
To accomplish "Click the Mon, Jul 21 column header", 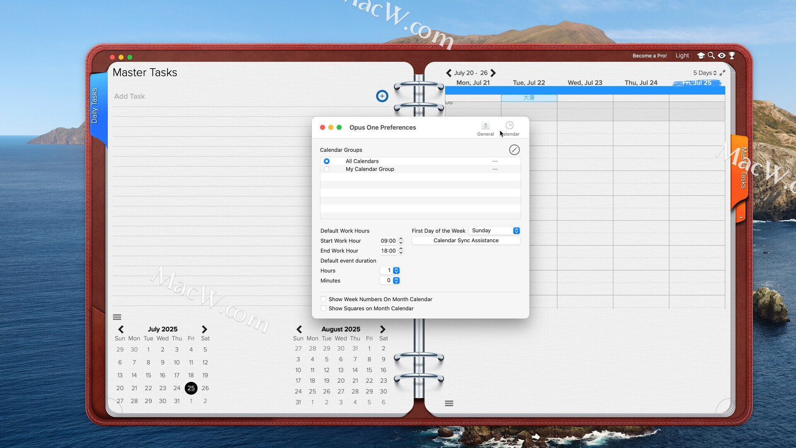I will pyautogui.click(x=473, y=83).
